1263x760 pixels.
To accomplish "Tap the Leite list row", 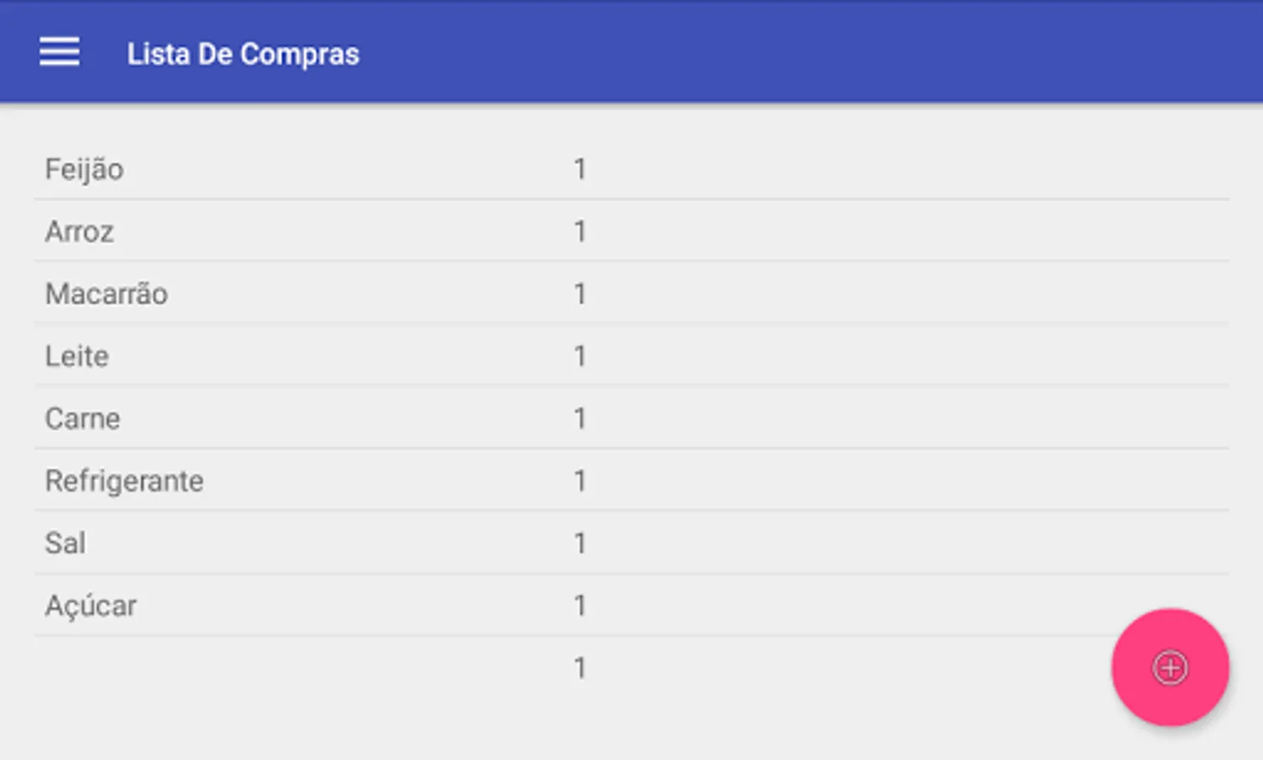I will 77,356.
